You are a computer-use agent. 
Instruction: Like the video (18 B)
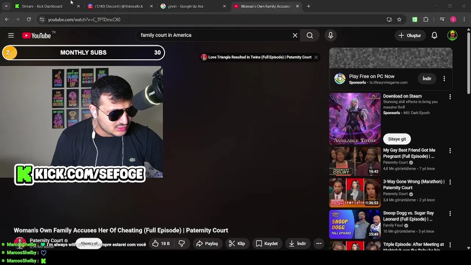coord(161,243)
